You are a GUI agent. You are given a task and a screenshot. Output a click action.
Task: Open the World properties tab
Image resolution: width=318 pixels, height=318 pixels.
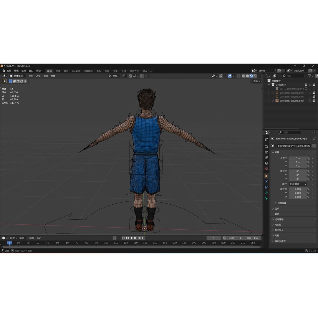click(266, 169)
